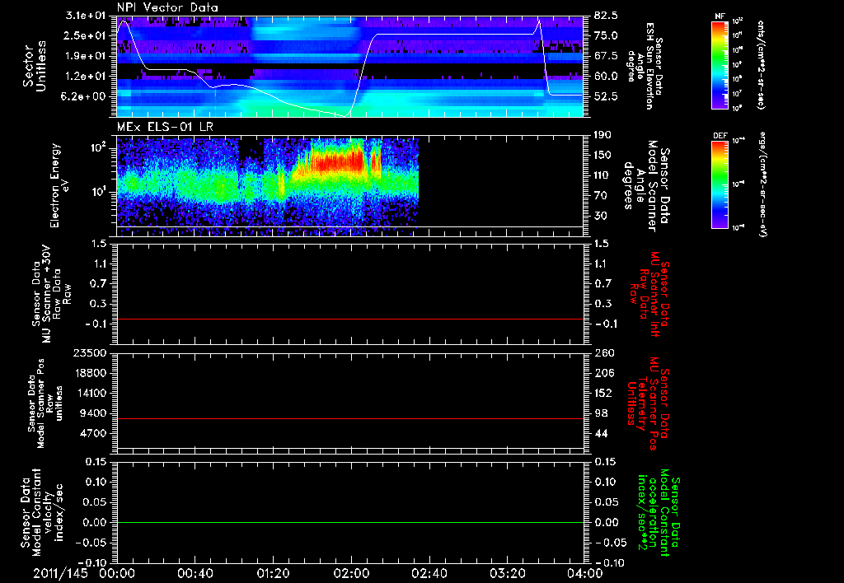The image size is (844, 583).
Task: Click the red line in MU Scanner +30V panel
Action: click(x=349, y=319)
